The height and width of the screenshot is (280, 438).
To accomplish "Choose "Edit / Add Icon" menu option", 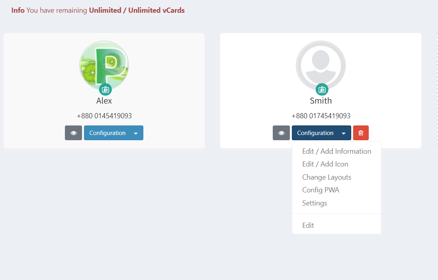I will coord(325,164).
